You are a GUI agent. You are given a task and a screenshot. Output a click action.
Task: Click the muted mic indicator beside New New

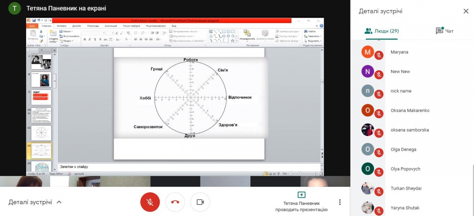click(379, 75)
